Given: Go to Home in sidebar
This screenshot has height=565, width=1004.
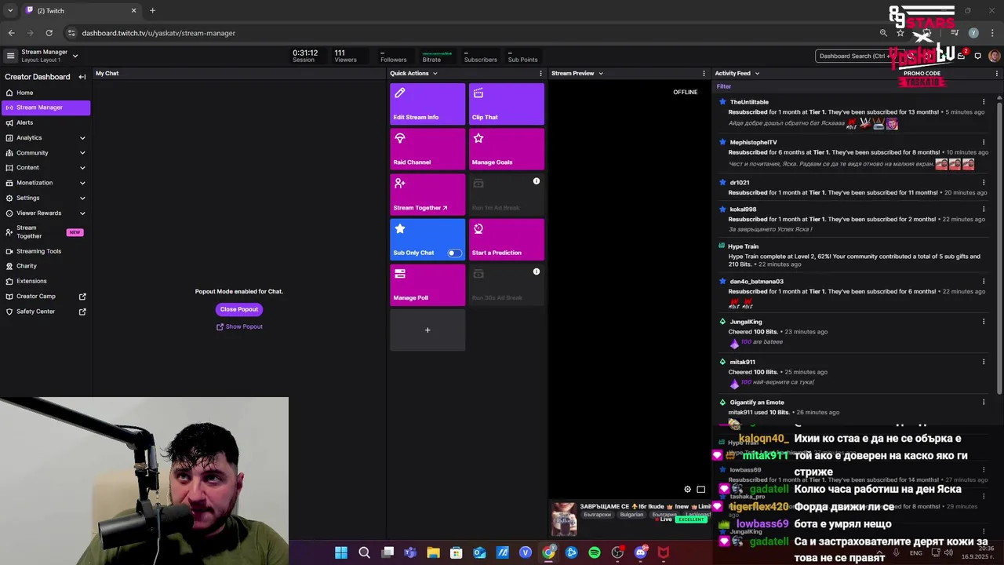Looking at the screenshot, I should point(45,93).
